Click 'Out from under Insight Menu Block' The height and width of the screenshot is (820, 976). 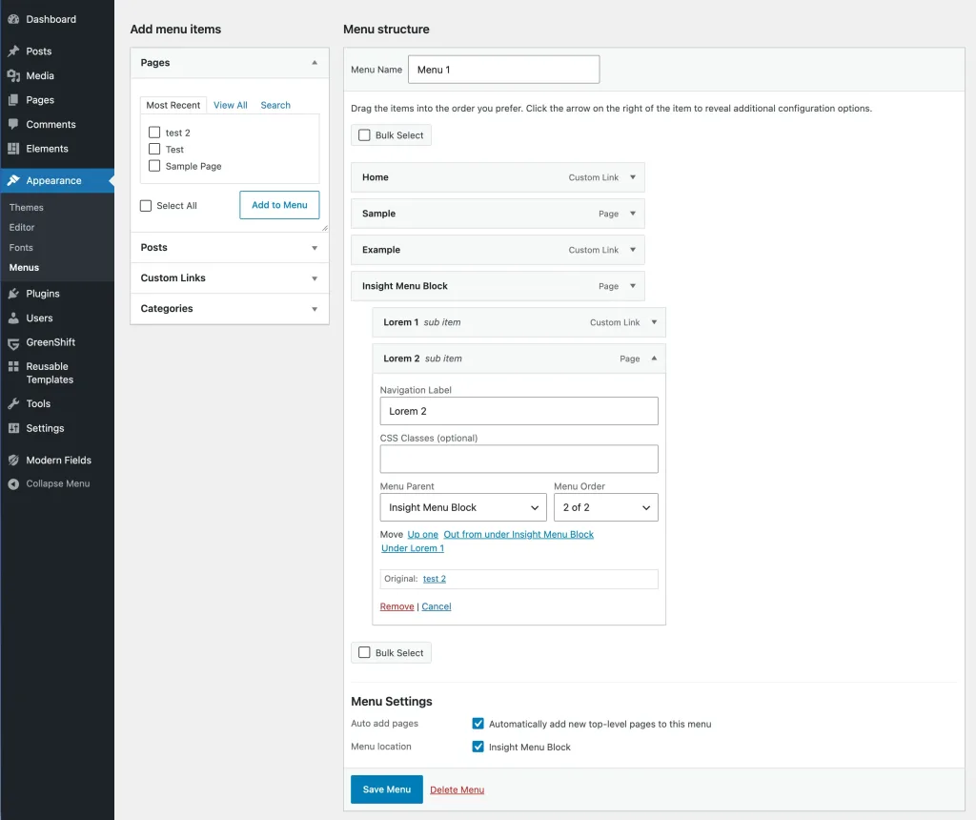(x=518, y=534)
